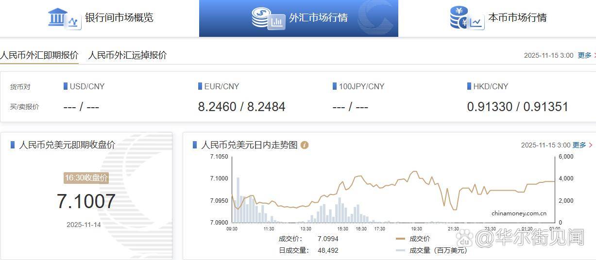Click the 16:30收盘价 badge
Image resolution: width=596 pixels, height=260 pixels.
86,178
